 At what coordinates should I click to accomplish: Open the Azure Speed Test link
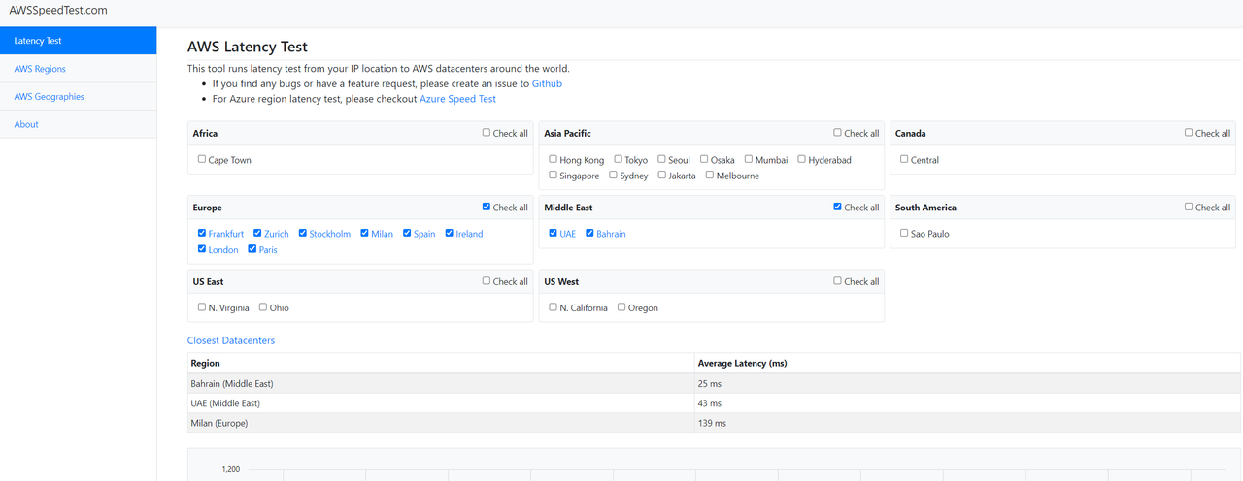(457, 99)
